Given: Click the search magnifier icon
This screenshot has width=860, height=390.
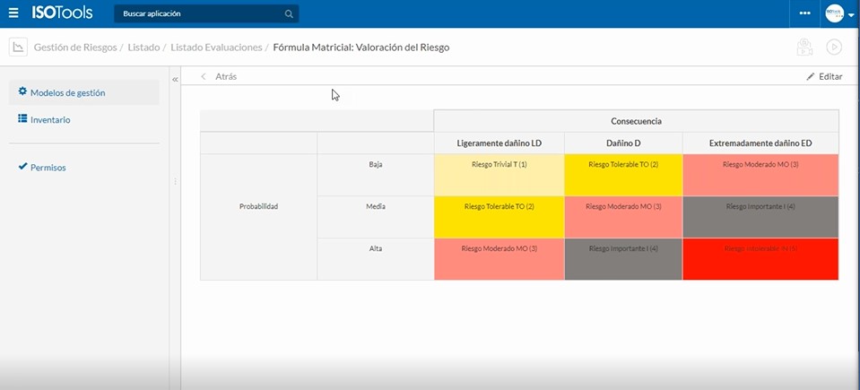Looking at the screenshot, I should 289,14.
